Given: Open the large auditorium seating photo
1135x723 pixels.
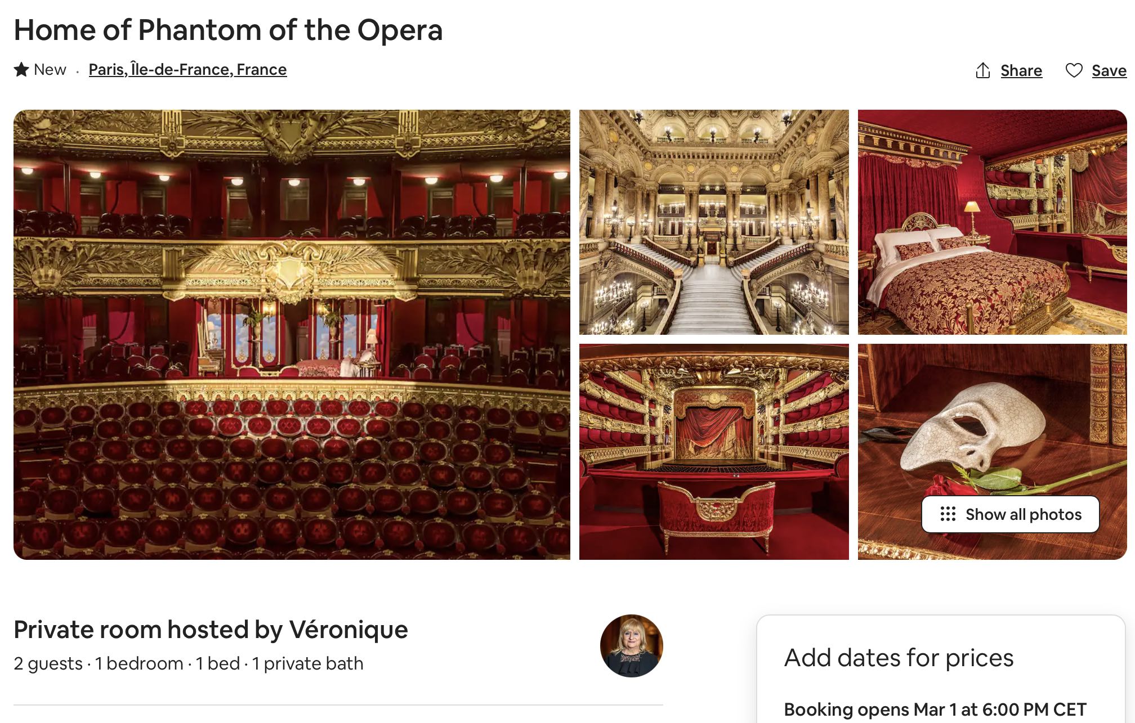Looking at the screenshot, I should [x=292, y=334].
